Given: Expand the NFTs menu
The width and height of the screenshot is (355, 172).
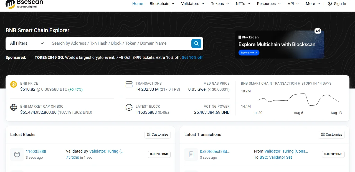Looking at the screenshot, I should 243,4.
